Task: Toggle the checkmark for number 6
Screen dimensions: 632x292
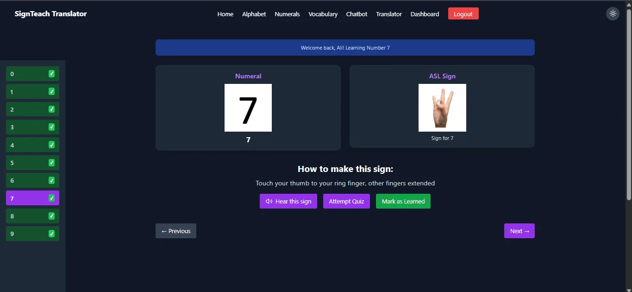Action: click(51, 180)
